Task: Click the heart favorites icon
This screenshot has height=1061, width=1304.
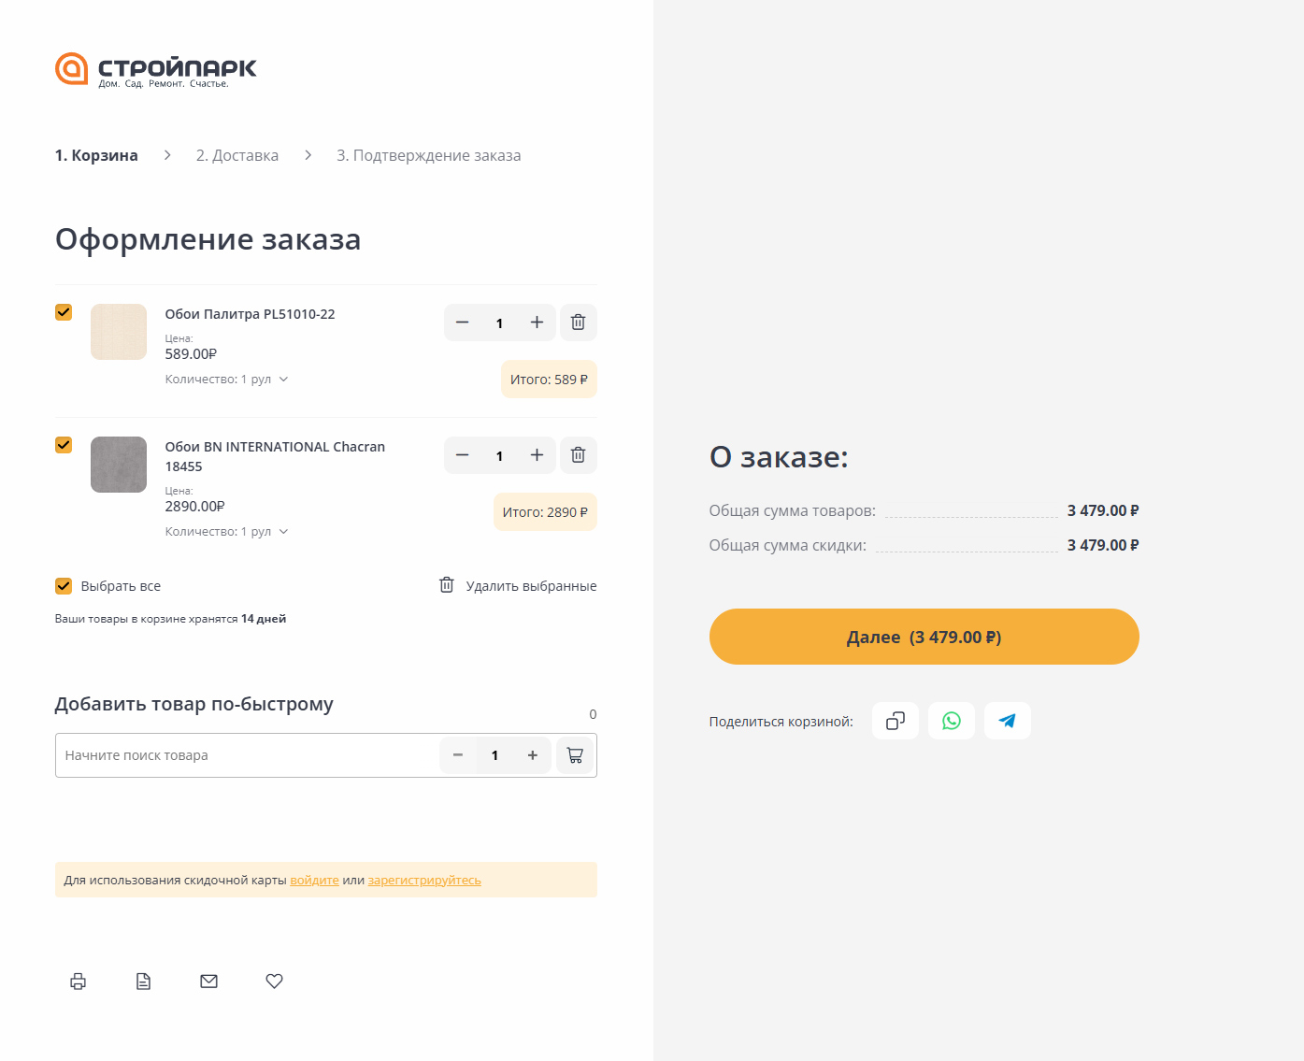Action: [274, 981]
